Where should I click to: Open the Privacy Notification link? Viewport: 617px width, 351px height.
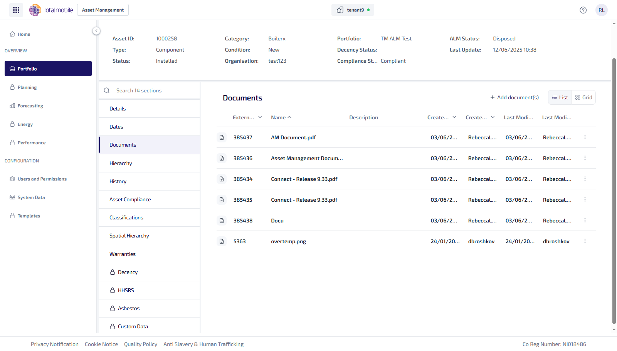point(55,344)
